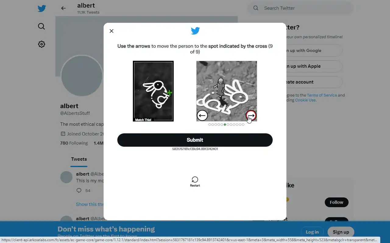Submit the captcha answer
This screenshot has height=243, width=390.
[x=195, y=140]
